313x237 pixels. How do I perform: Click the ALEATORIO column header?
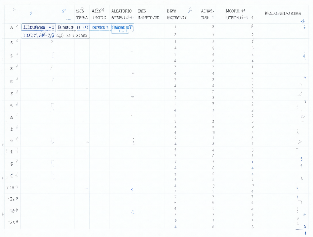(121, 11)
